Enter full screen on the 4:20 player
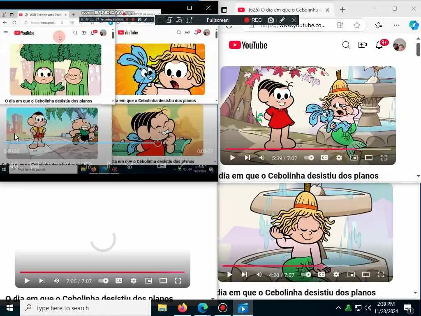This screenshot has width=421, height=316. (x=380, y=274)
